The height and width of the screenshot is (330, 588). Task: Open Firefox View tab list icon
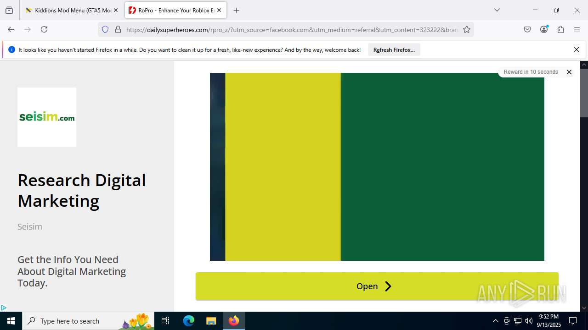coord(9,10)
